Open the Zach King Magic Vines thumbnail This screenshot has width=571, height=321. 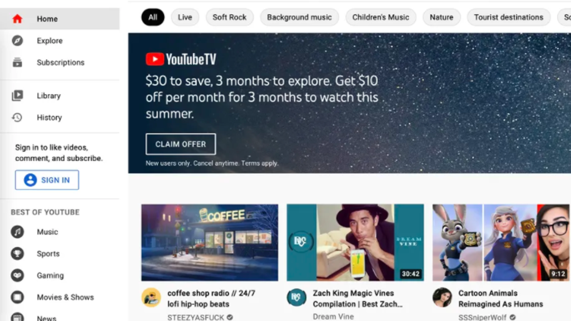pyautogui.click(x=355, y=243)
